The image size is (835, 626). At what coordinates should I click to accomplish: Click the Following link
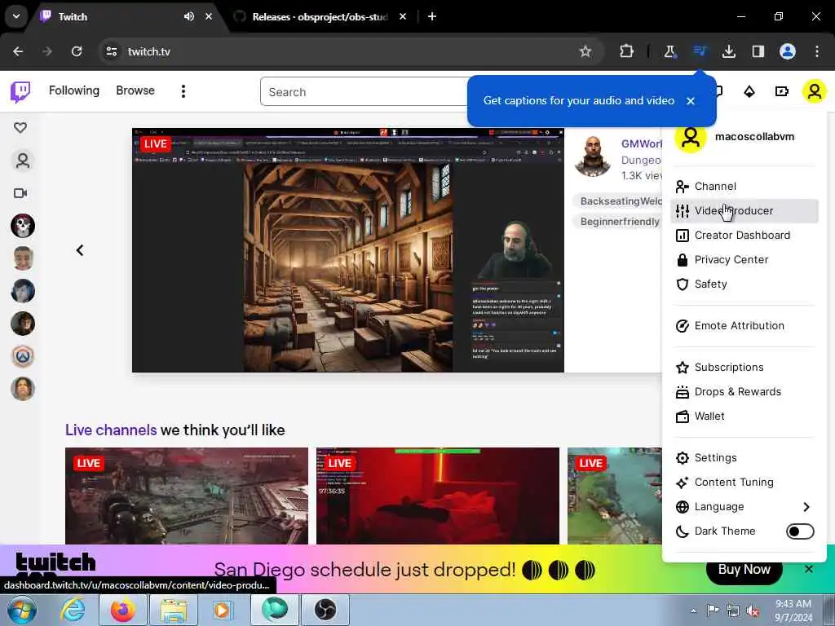tap(74, 90)
